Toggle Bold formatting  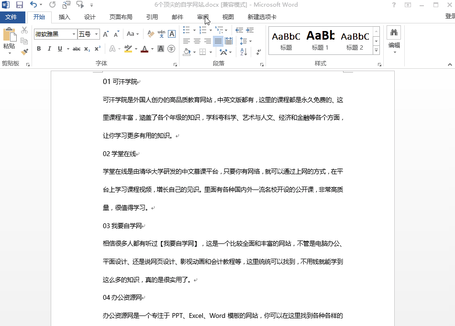39,49
